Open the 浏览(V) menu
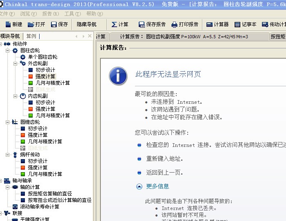This screenshot has height=221, width=286. (x=28, y=14)
